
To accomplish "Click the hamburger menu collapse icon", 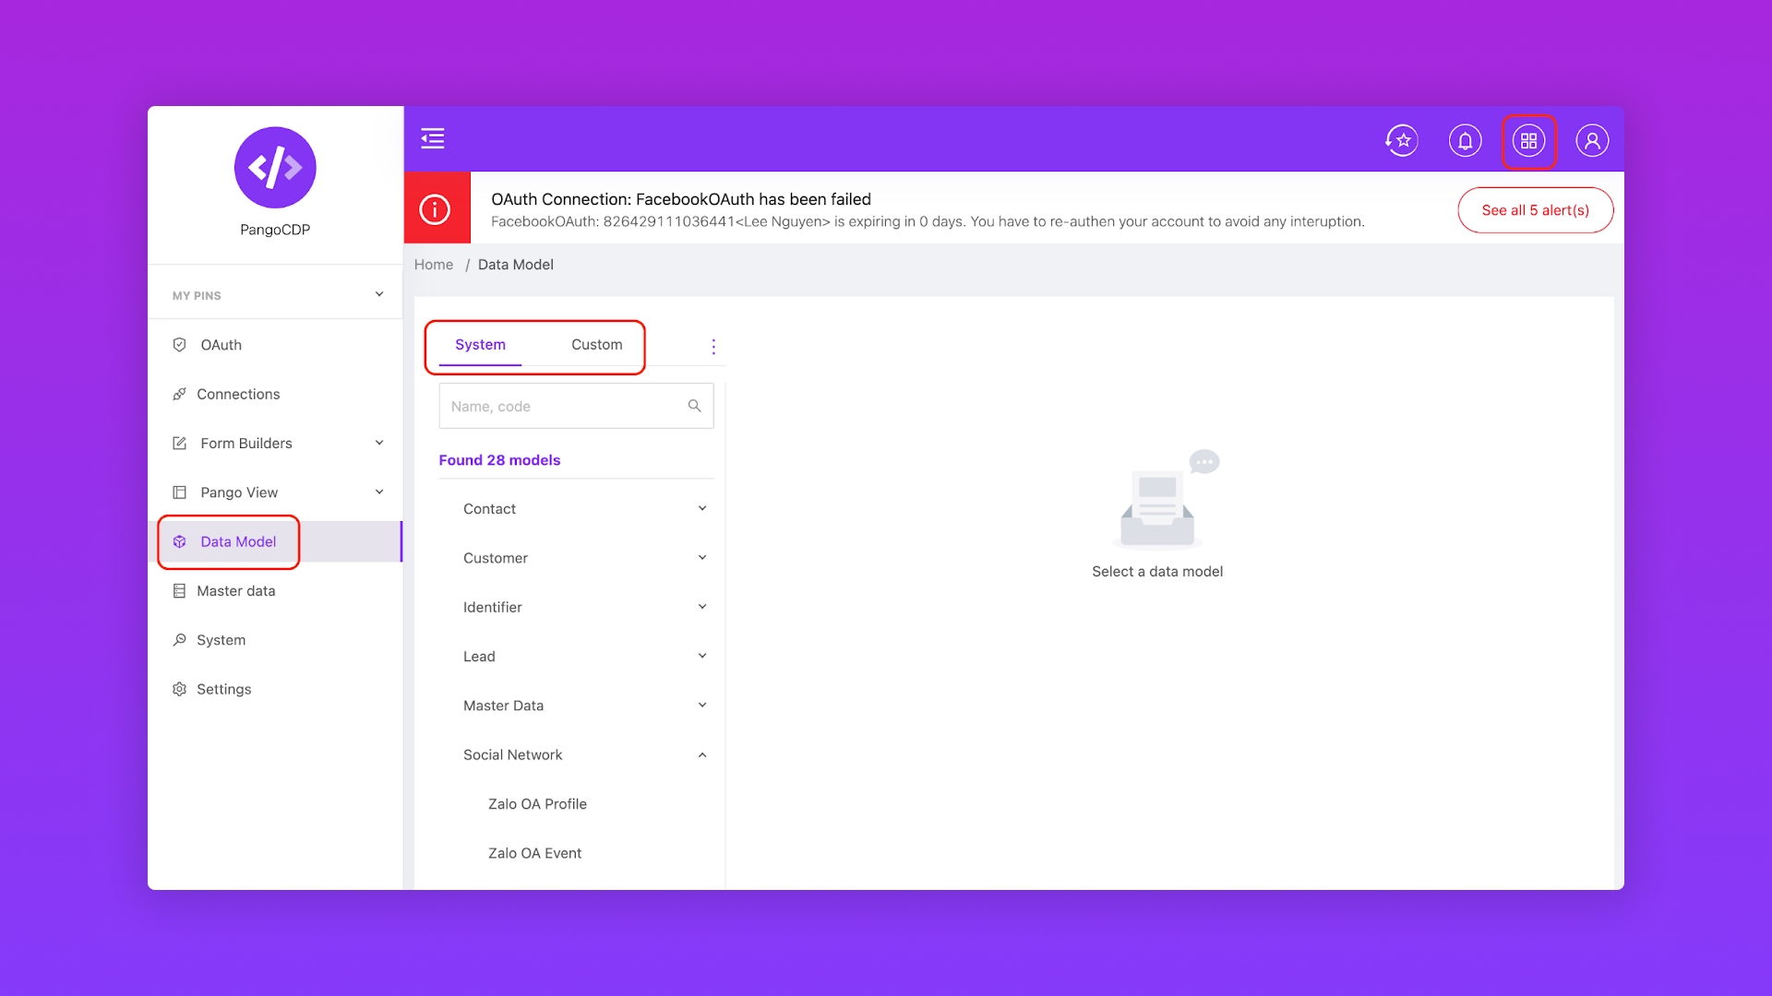I will 433,139.
